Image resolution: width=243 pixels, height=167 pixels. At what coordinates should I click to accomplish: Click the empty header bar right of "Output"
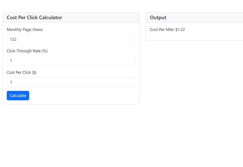pyautogui.click(x=207, y=18)
